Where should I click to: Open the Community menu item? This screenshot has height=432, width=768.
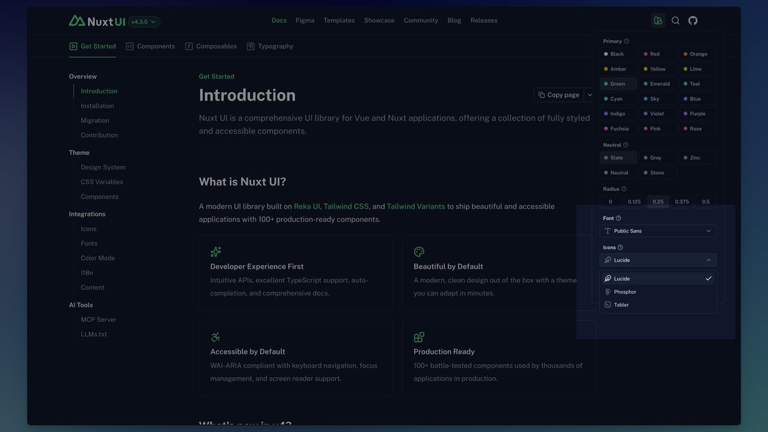pyautogui.click(x=421, y=20)
